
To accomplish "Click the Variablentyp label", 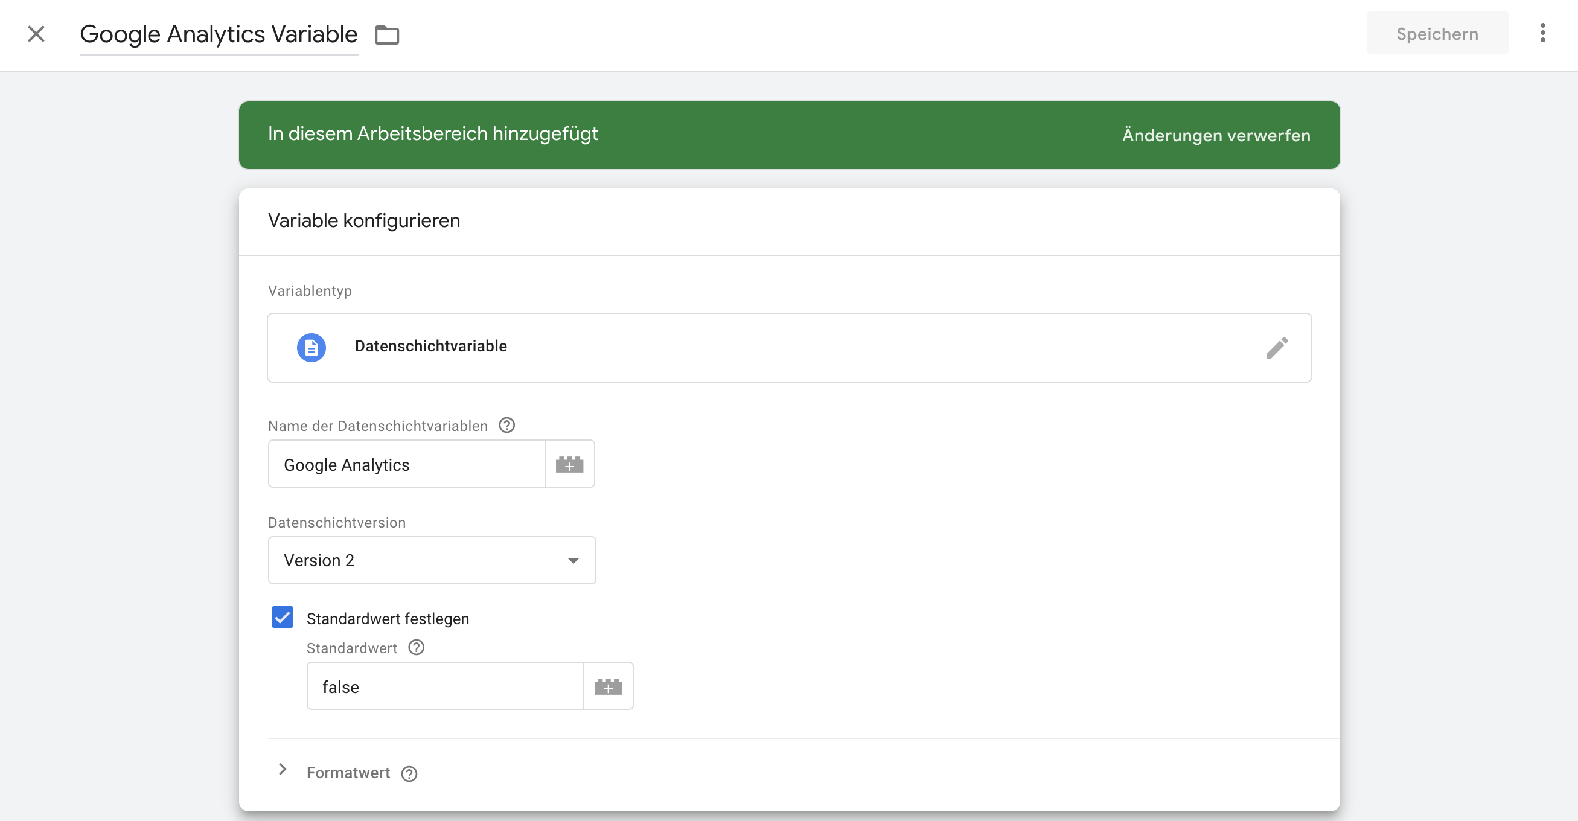I will coord(310,291).
